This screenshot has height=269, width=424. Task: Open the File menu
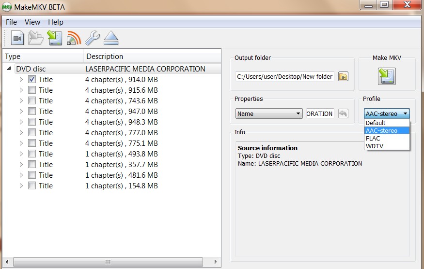(x=11, y=22)
